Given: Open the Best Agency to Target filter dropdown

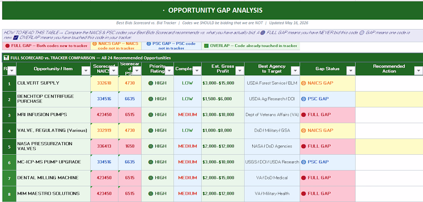Looking at the screenshot, I should (295, 71).
